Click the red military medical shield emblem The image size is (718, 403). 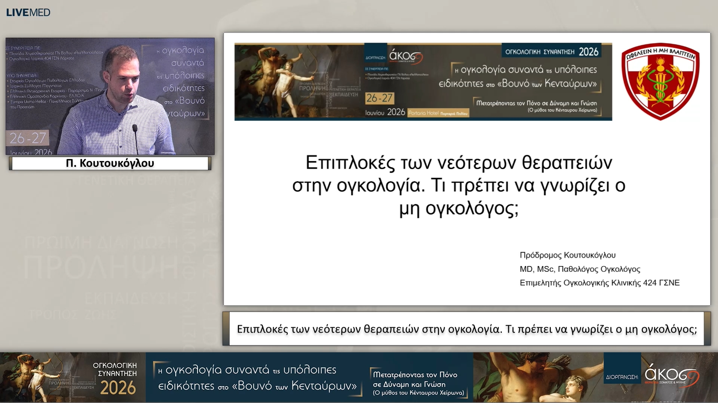(660, 82)
